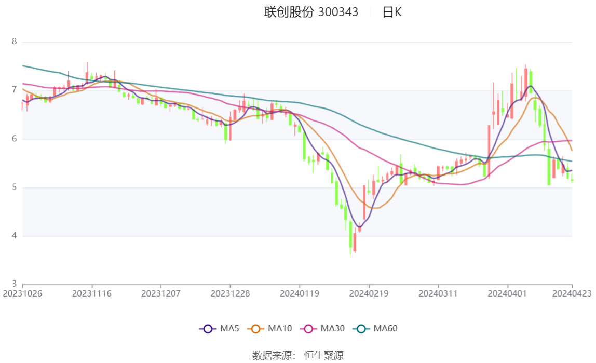Pick the 20240219 x-axis date marker
The height and width of the screenshot is (363, 596).
369,293
